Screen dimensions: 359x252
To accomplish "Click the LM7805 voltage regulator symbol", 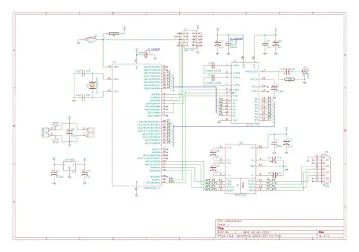I will click(69, 166).
